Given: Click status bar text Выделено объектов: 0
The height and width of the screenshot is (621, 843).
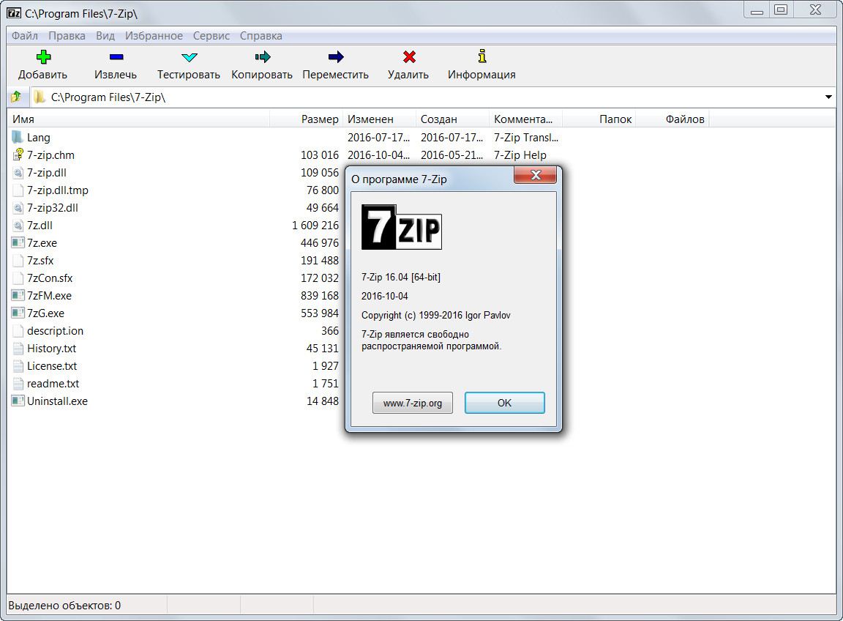Looking at the screenshot, I should click(64, 606).
